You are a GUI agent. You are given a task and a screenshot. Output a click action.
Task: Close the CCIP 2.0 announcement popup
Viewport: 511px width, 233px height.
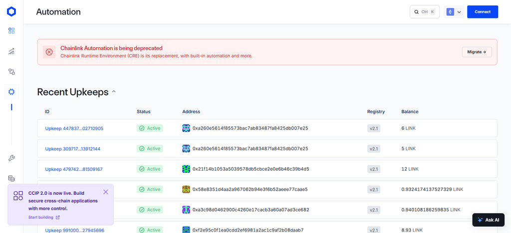(106, 192)
